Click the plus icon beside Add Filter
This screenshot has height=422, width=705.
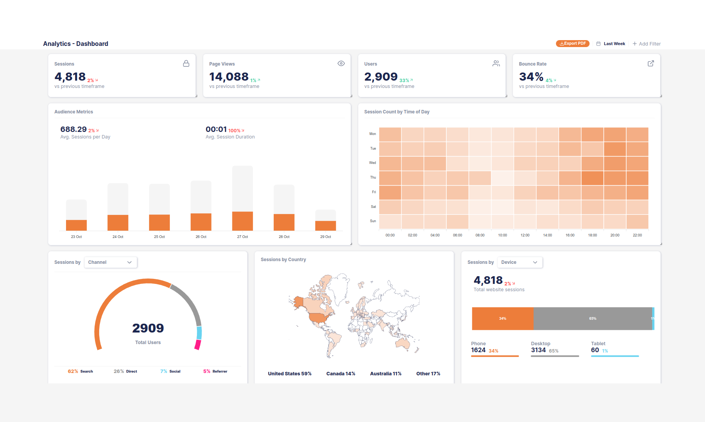pos(634,44)
